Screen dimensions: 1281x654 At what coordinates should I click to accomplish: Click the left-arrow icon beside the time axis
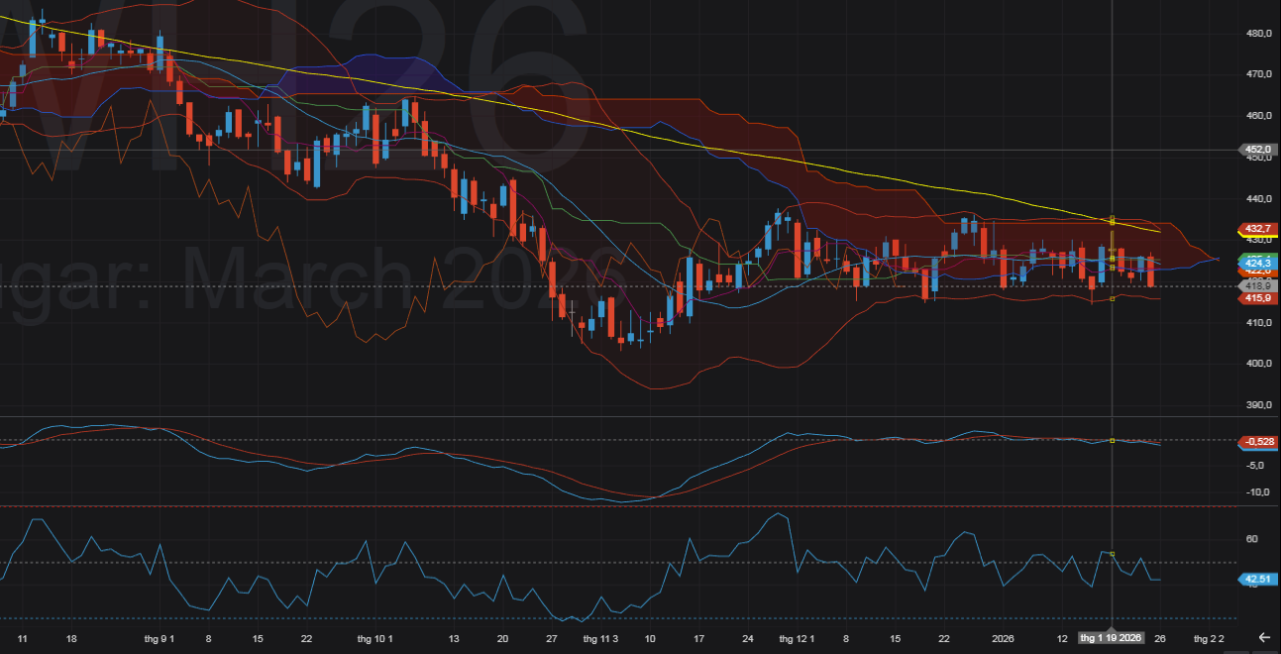[1263, 637]
